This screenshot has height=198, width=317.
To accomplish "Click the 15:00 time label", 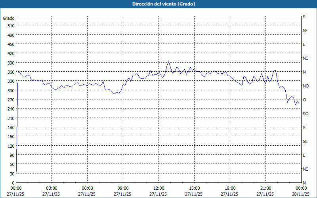I will pos(194,188).
